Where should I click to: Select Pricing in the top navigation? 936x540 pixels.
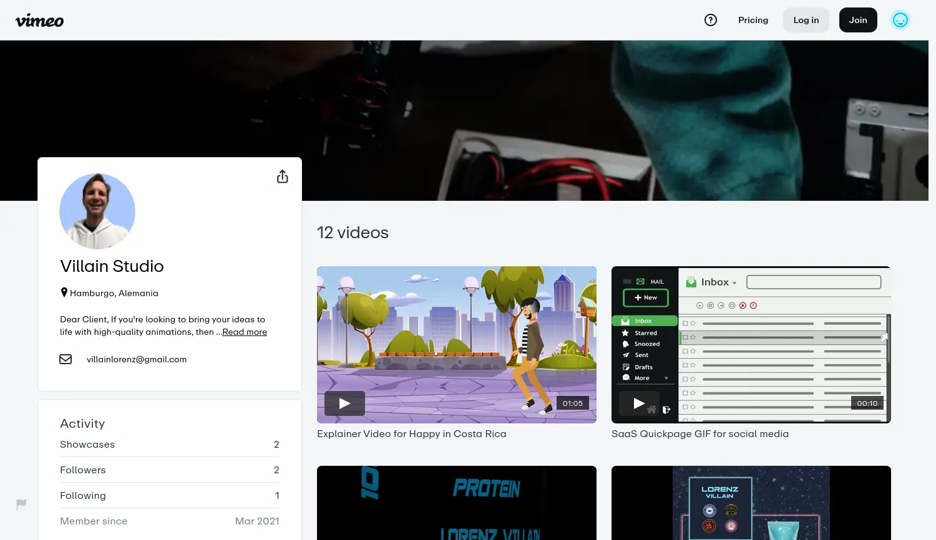[753, 20]
